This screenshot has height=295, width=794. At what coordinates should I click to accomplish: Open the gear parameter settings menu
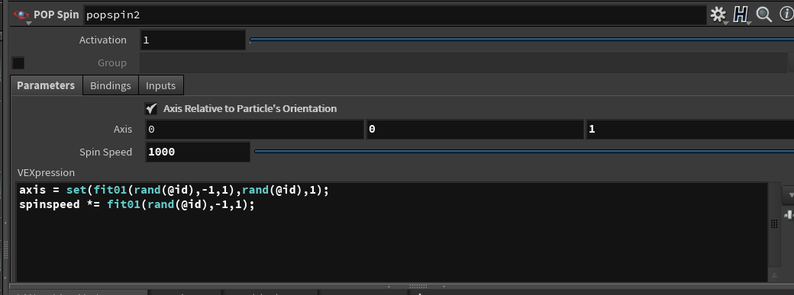click(718, 14)
